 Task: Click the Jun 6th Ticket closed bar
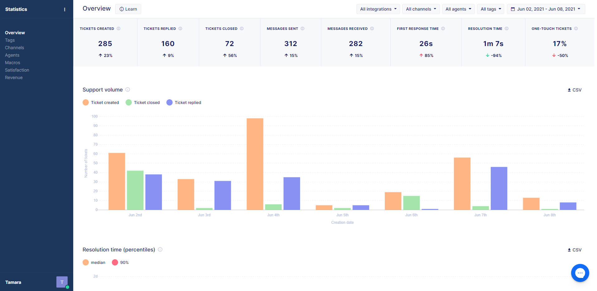tap(411, 203)
